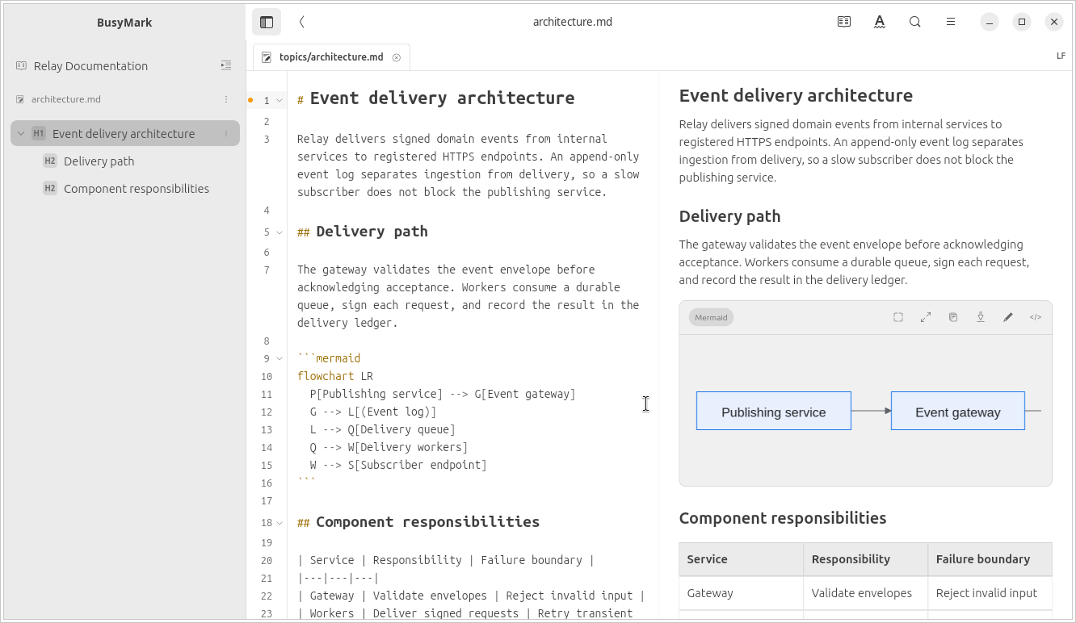Open the hamburger main menu
The image size is (1076, 623).
[x=951, y=22]
